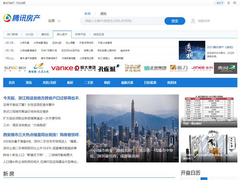Select the 资讯 search tab
The image size is (240, 180).
[103, 14]
